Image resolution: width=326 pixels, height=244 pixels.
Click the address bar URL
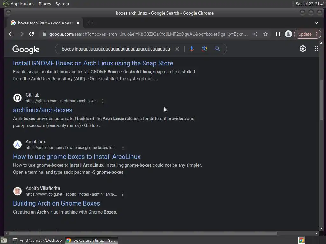tap(148, 34)
